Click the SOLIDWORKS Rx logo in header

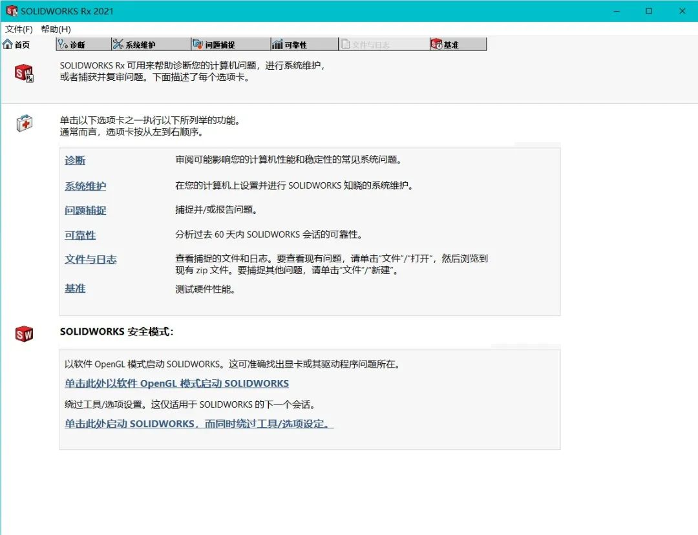(x=24, y=73)
